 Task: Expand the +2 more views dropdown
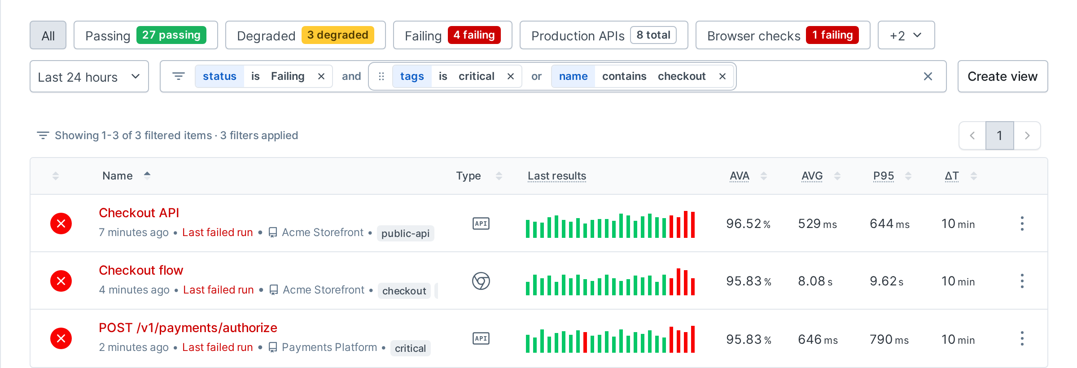[x=906, y=35]
